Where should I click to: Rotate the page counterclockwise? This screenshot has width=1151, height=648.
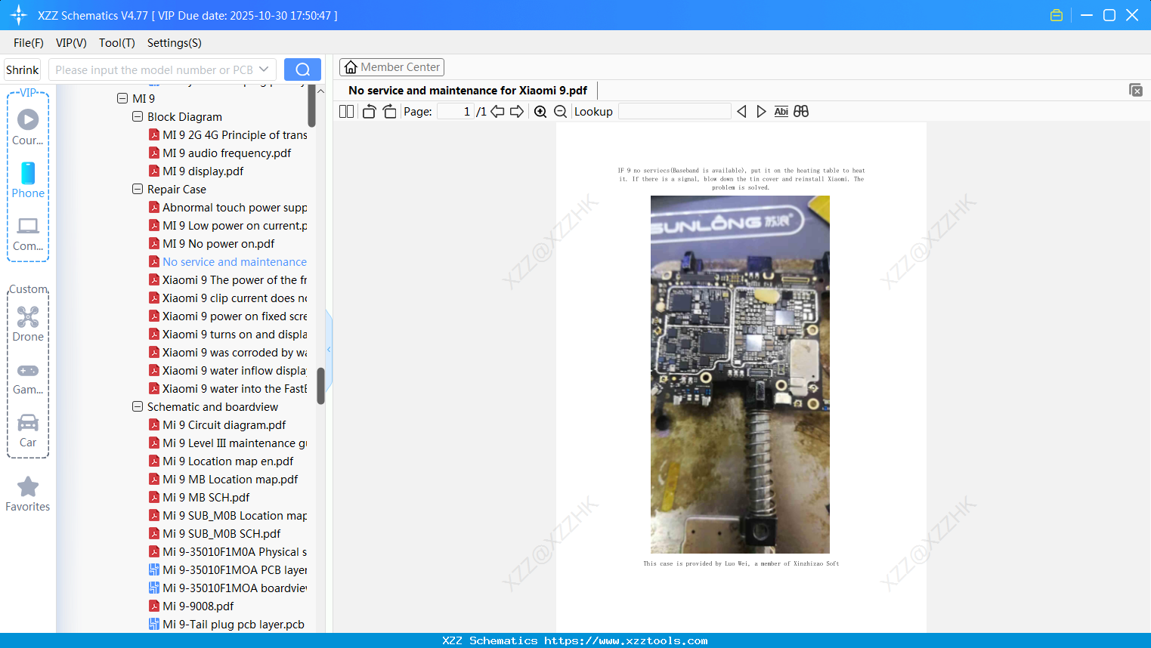click(369, 112)
